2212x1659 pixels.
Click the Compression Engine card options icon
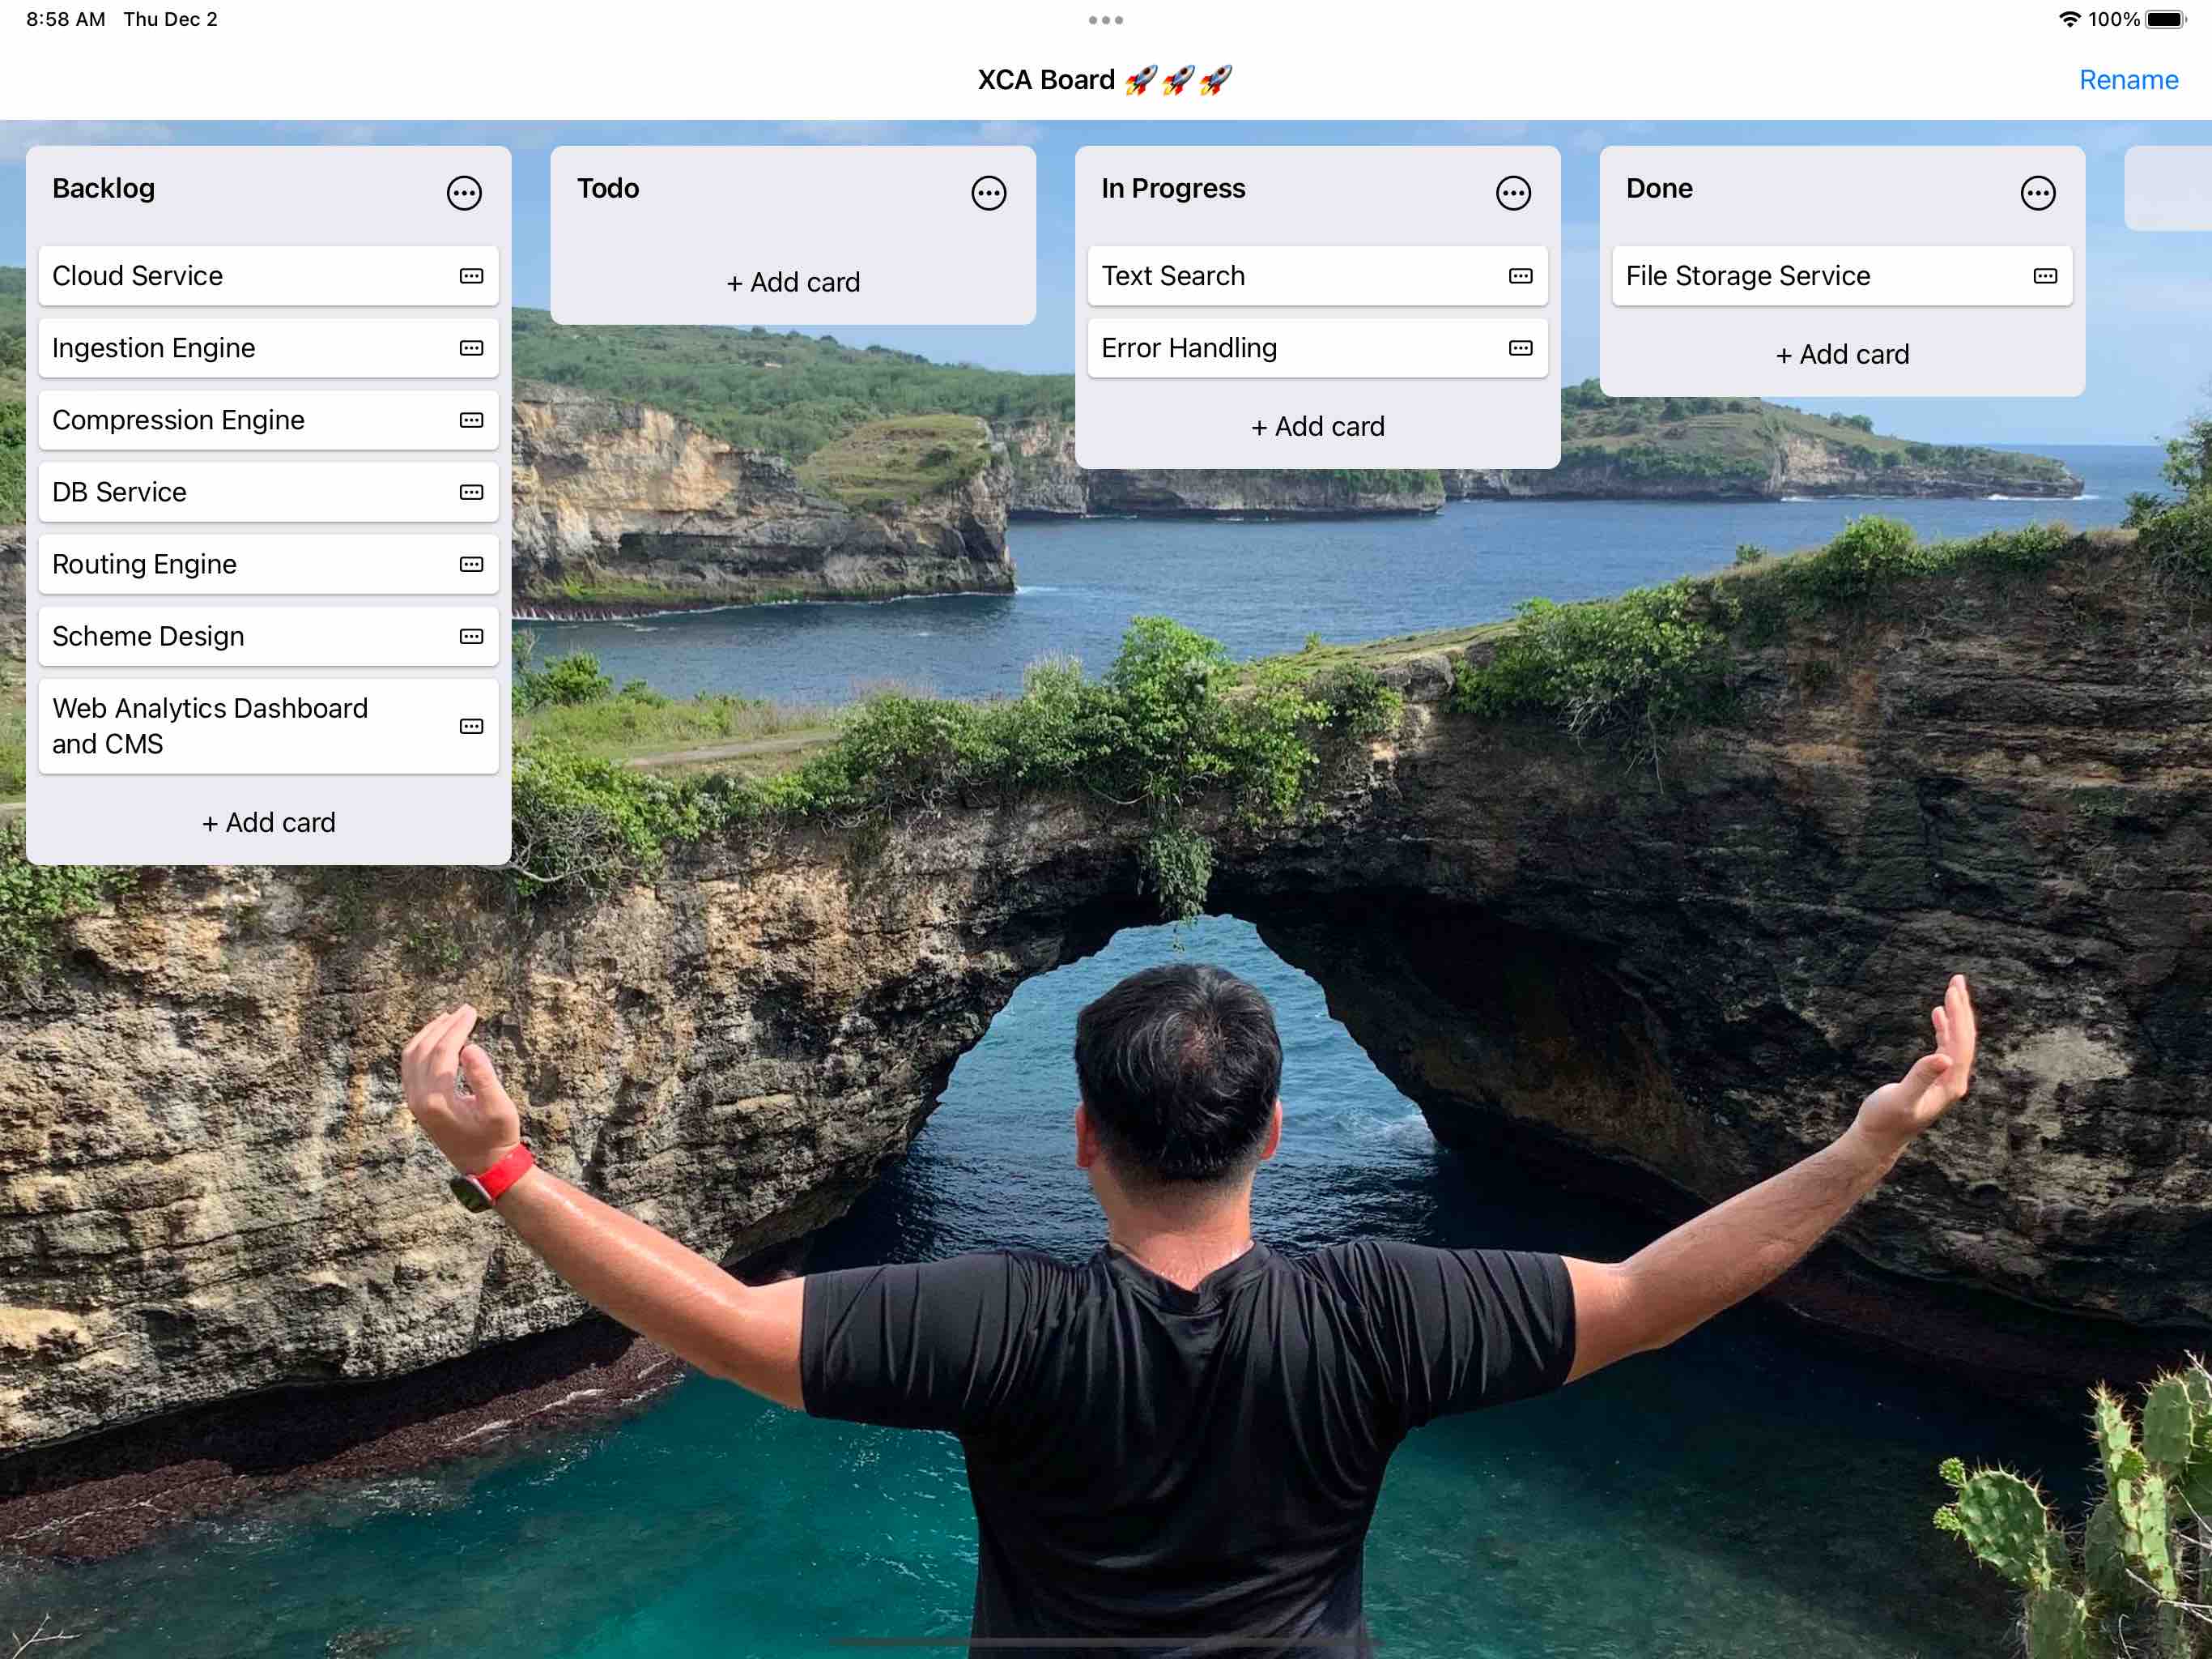point(471,420)
